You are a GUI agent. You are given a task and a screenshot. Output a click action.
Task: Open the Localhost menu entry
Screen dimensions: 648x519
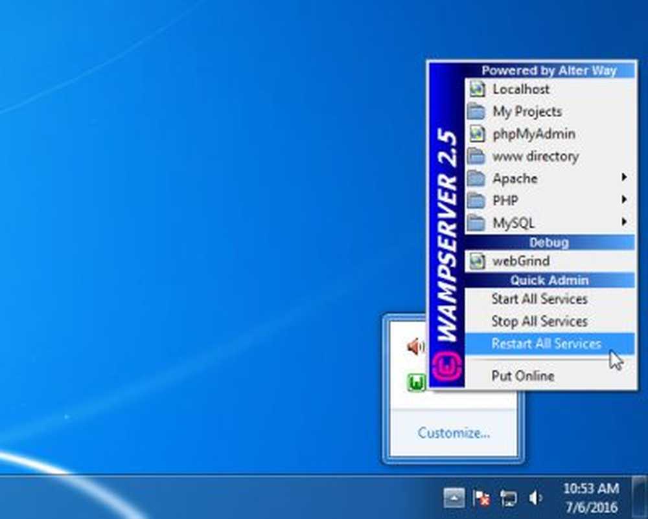click(x=550, y=89)
